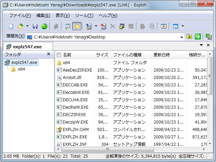Viewport: 216px width, 162px height.
Task: Click the New archive toolbar icon
Action: [11, 26]
